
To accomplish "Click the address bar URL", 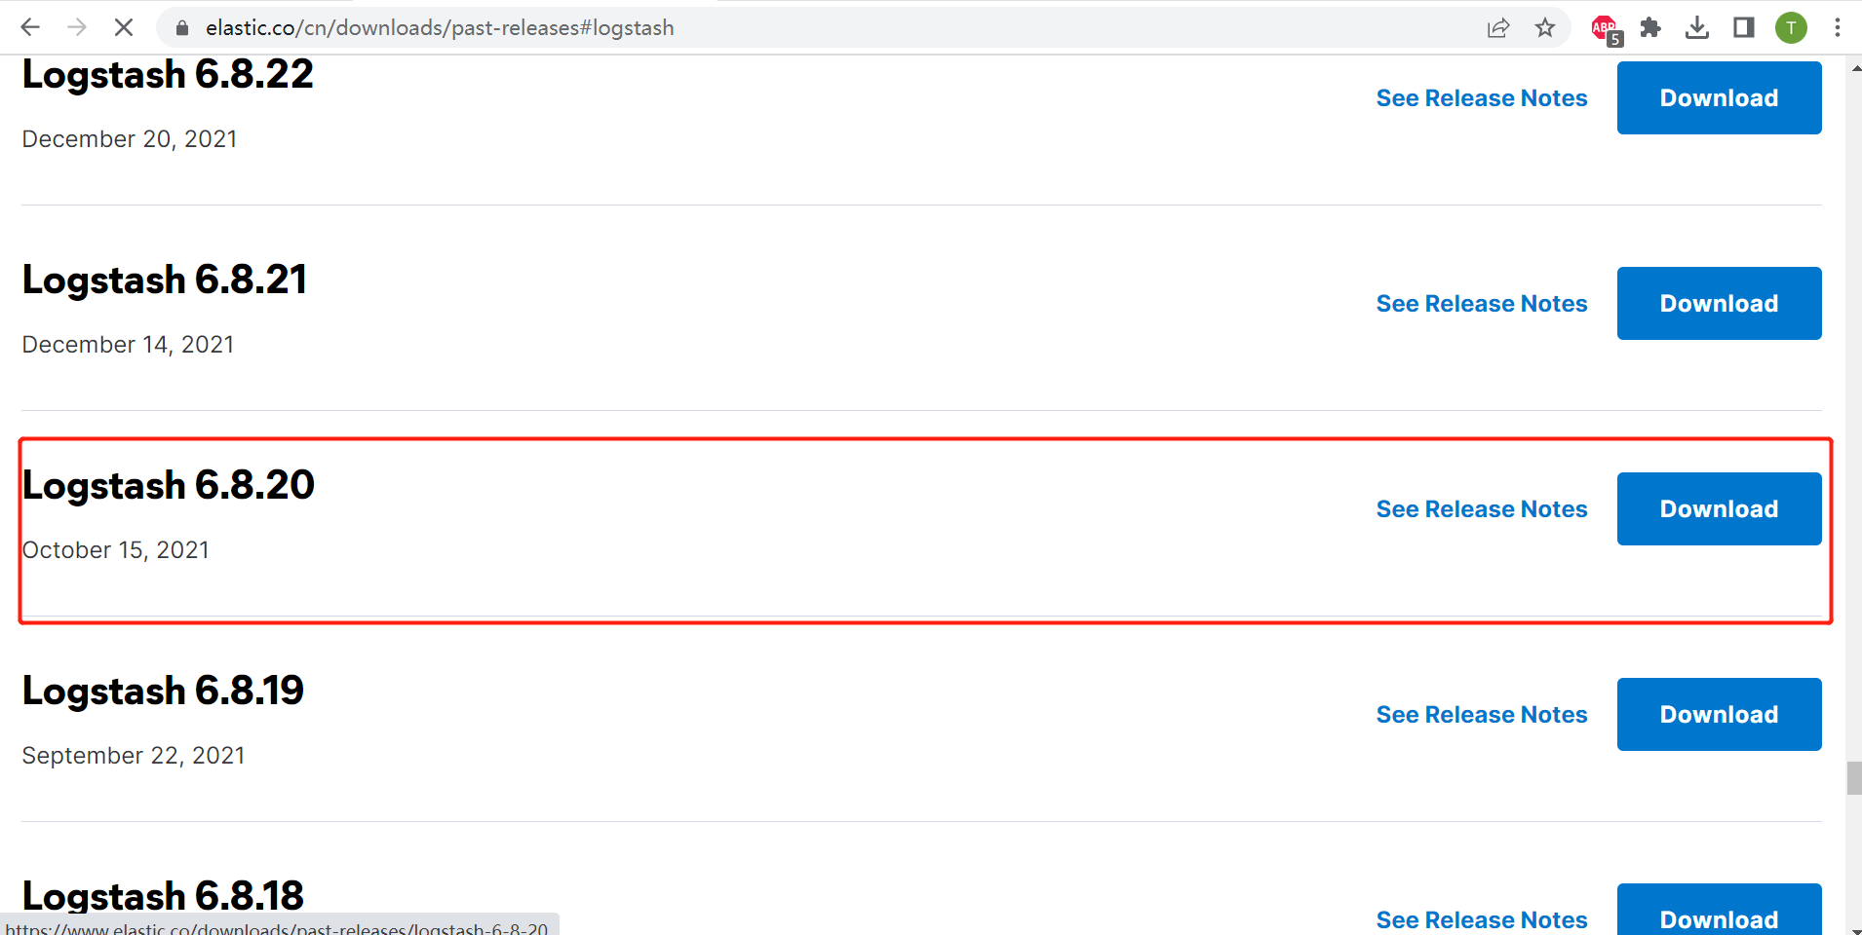I will click(x=440, y=28).
